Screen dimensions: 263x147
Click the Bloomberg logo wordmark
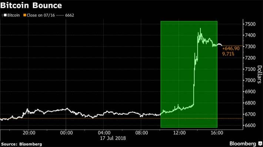click(243, 144)
